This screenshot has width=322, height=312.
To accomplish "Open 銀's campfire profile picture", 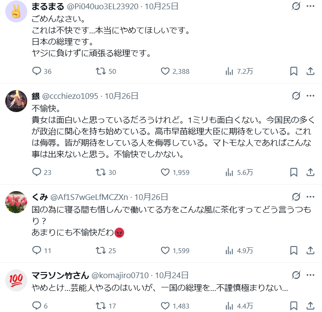I will click(x=16, y=102).
